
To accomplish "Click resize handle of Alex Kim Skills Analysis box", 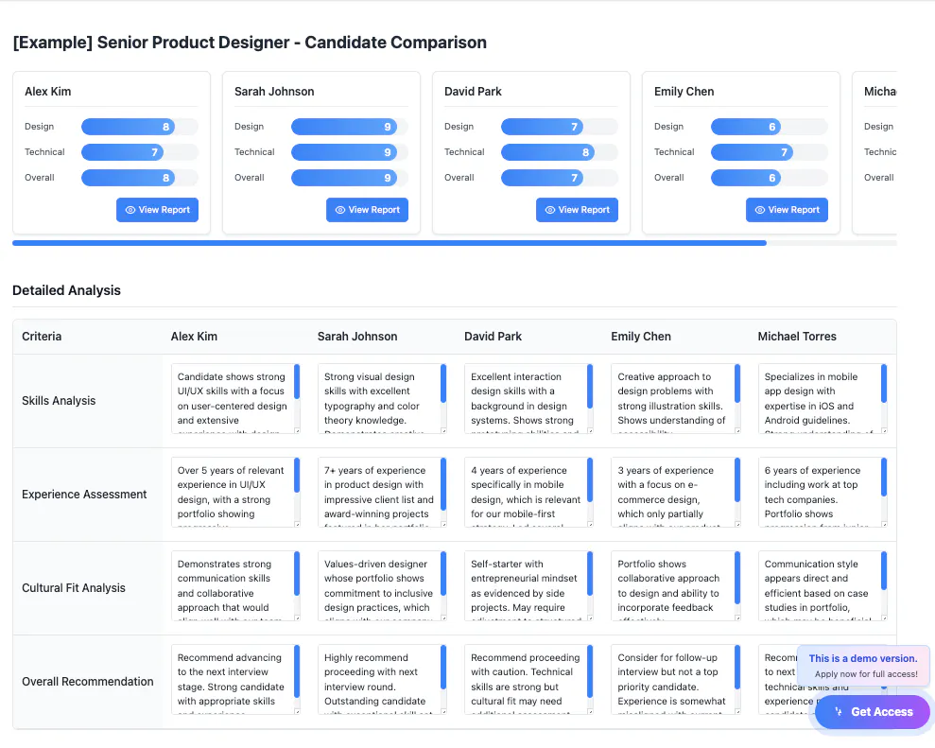I will coord(297,430).
